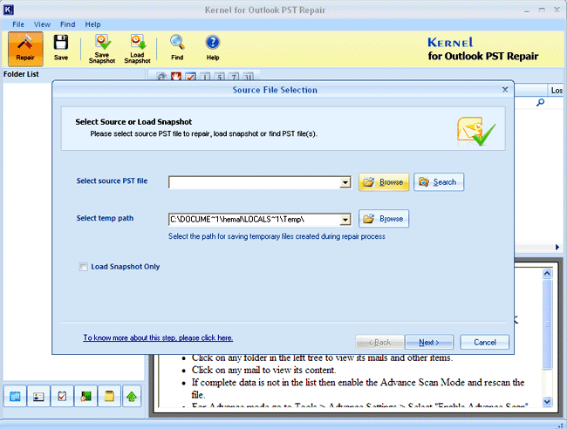Select the 7-day view icon
The width and height of the screenshot is (567, 429).
point(234,77)
